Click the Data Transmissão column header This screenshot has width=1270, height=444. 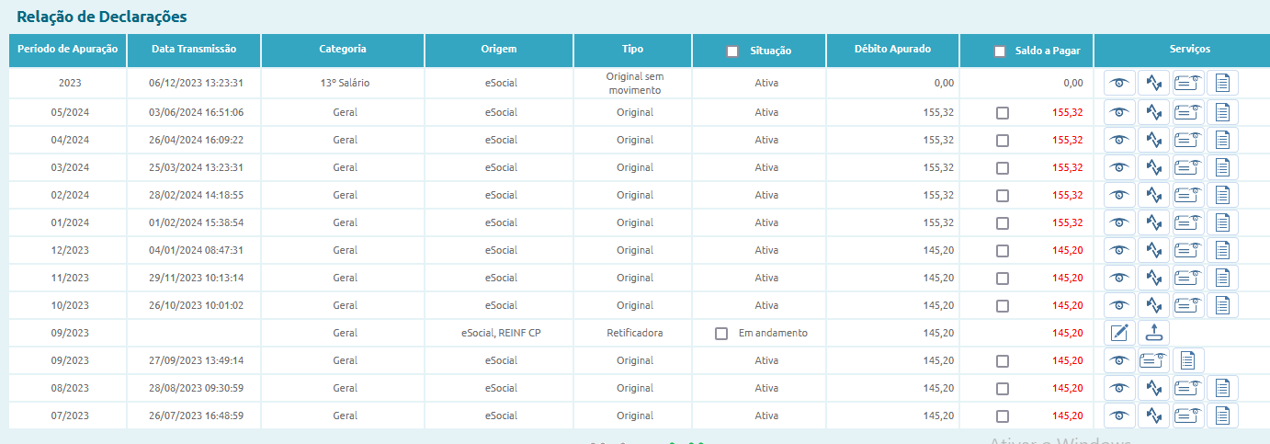click(194, 50)
